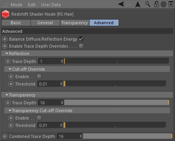Open the User Data menu
The image size is (175, 141).
pyautogui.click(x=51, y=5)
